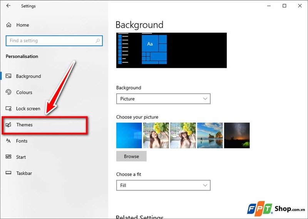Select Background in the Personalisation list
This screenshot has width=308, height=219.
pos(28,76)
